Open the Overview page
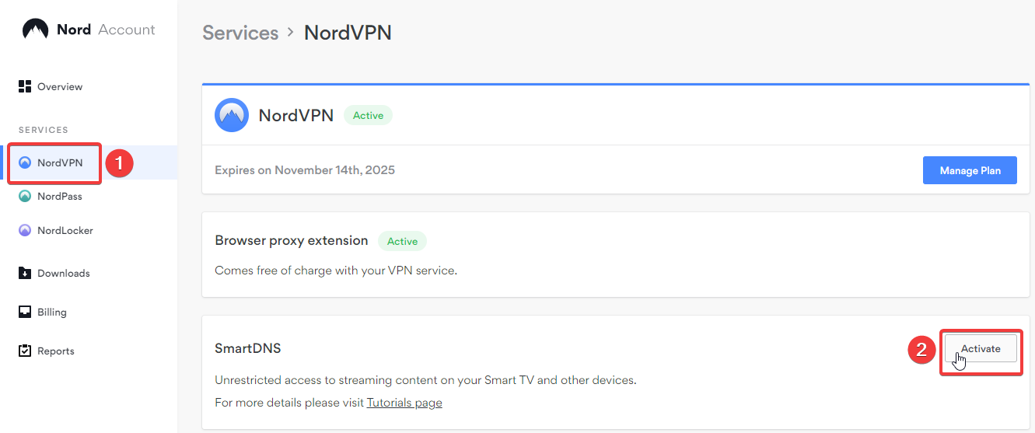The width and height of the screenshot is (1035, 433). (60, 87)
